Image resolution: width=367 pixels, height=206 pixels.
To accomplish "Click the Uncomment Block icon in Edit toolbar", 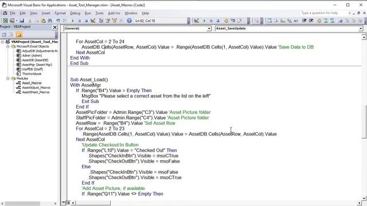I will click(332, 21).
